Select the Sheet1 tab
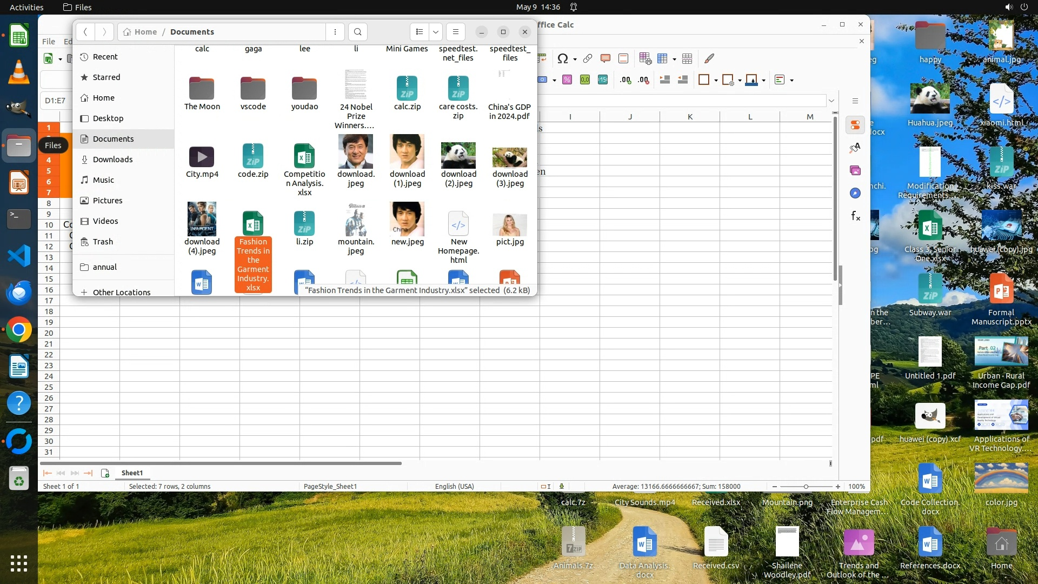 (x=132, y=473)
